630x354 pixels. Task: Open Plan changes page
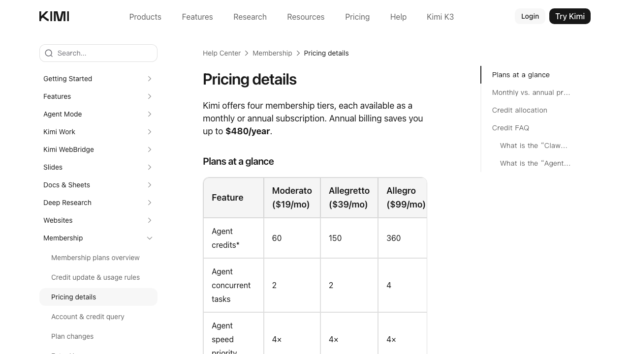click(72, 336)
